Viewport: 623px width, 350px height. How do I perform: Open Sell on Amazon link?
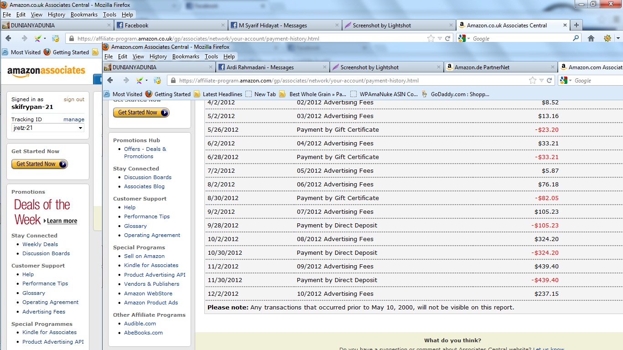point(144,256)
